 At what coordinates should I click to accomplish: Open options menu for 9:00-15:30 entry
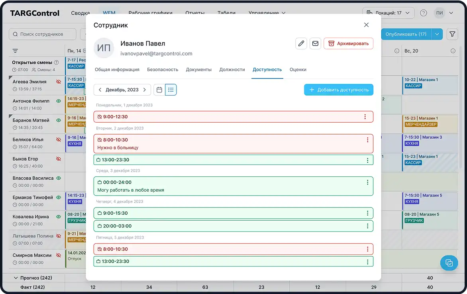tap(367, 213)
